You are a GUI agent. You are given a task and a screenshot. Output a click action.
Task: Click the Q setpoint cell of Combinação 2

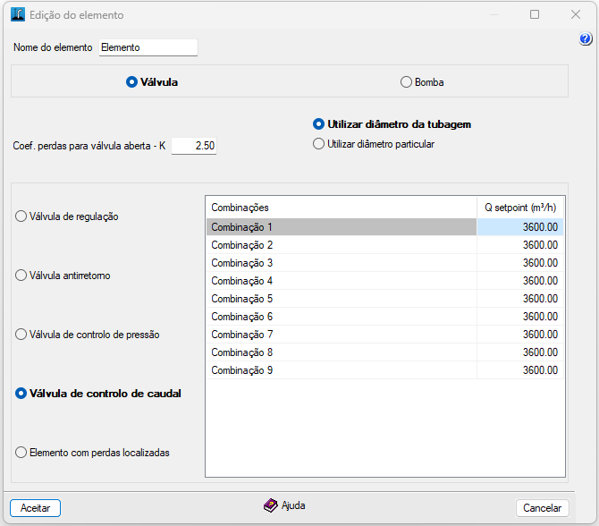(520, 245)
